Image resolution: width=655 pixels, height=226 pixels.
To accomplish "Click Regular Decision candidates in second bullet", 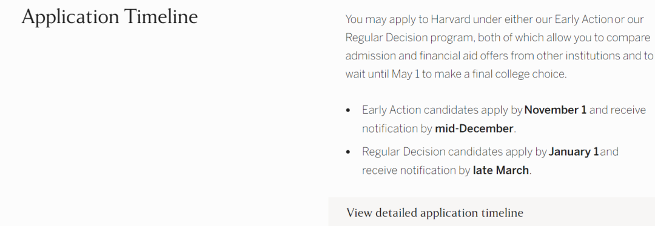I will [x=432, y=152].
